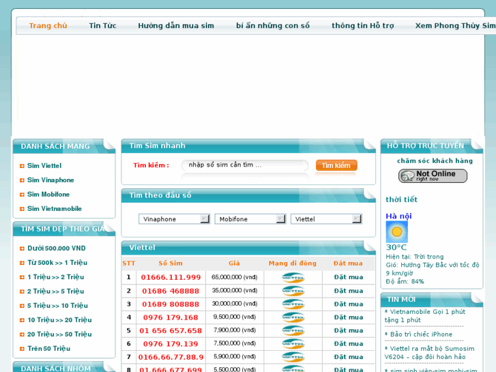Viewport: 496px width, 372px height.
Task: Focus the sim number search field
Action: tap(245, 165)
